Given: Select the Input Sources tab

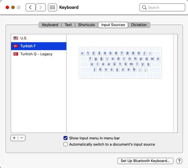Looking at the screenshot, I should [113, 25].
